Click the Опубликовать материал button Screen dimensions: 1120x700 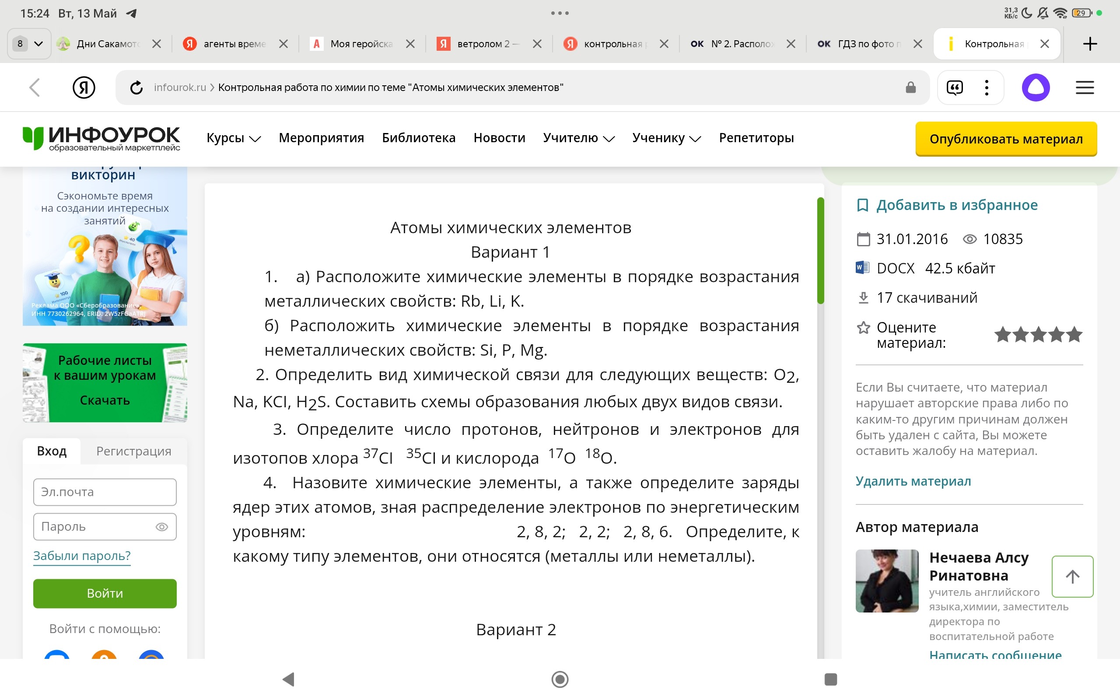point(1006,139)
